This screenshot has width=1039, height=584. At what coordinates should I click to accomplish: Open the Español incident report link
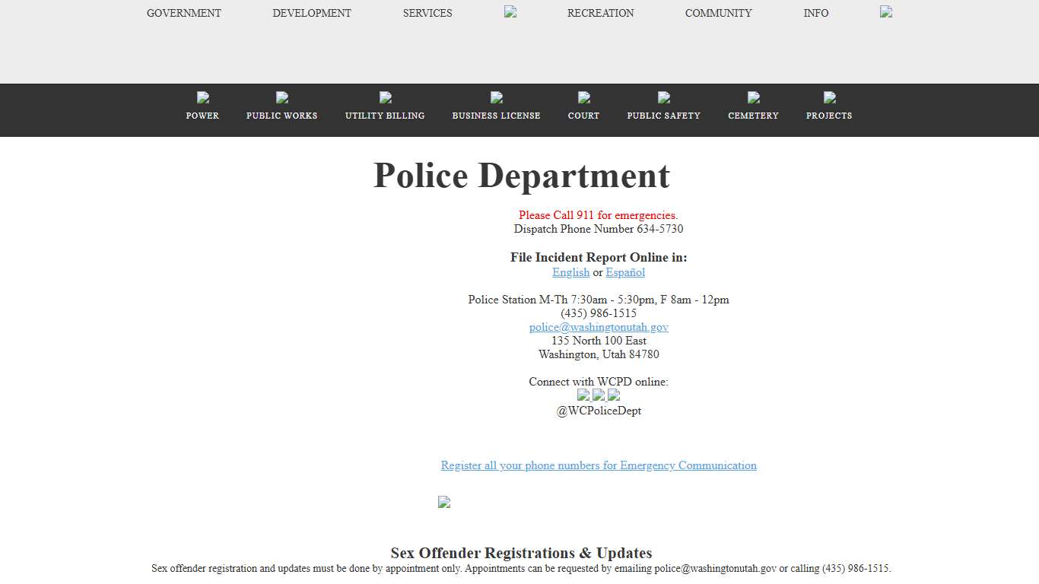pyautogui.click(x=625, y=272)
